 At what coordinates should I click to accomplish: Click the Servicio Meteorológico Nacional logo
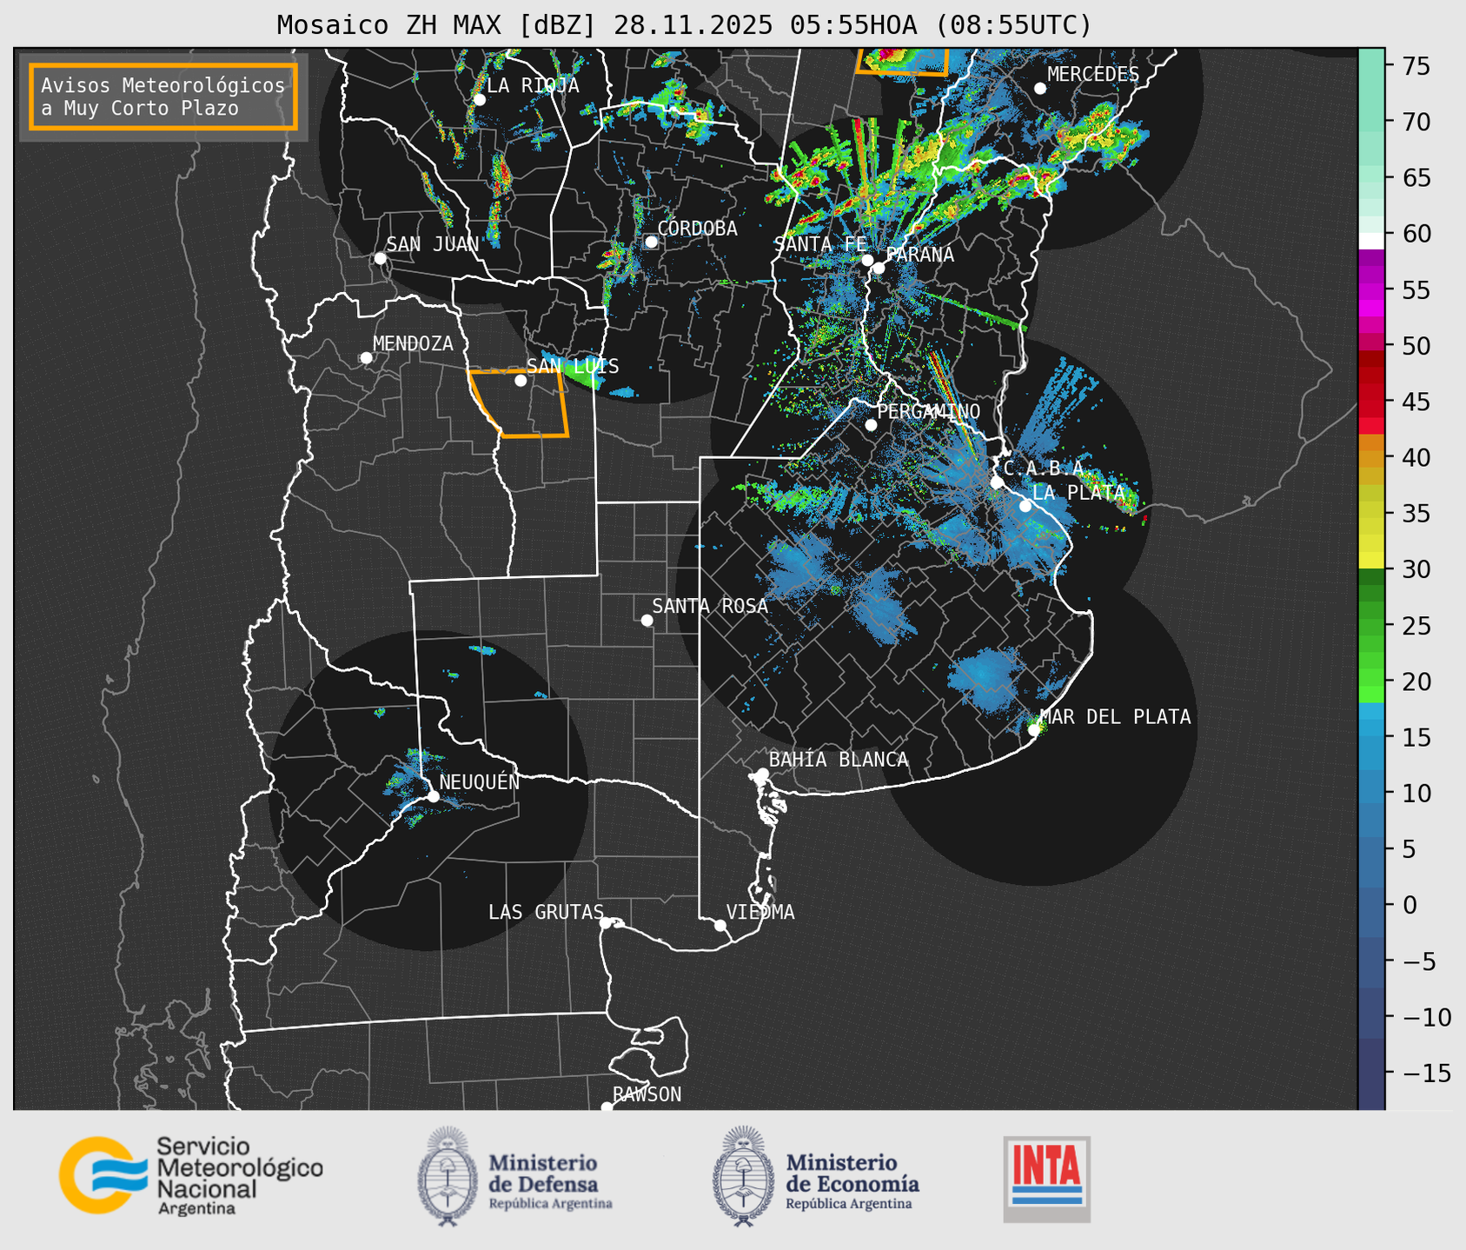pos(191,1175)
